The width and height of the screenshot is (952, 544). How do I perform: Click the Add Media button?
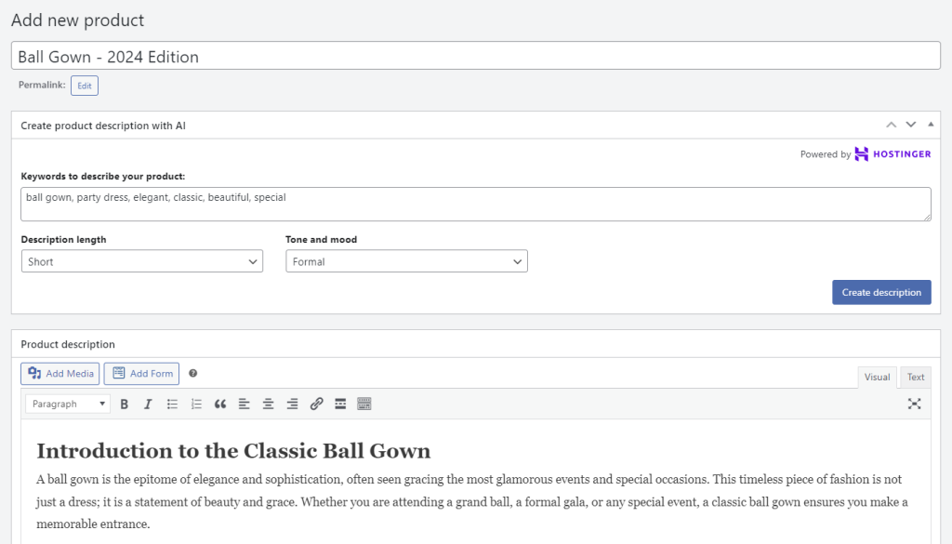pos(59,373)
